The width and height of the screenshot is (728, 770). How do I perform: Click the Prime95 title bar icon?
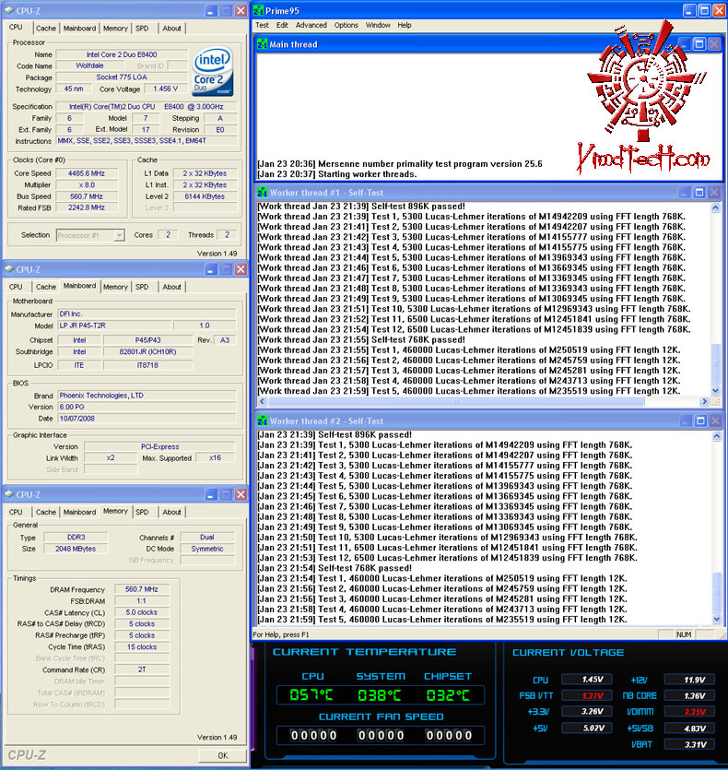coord(259,10)
